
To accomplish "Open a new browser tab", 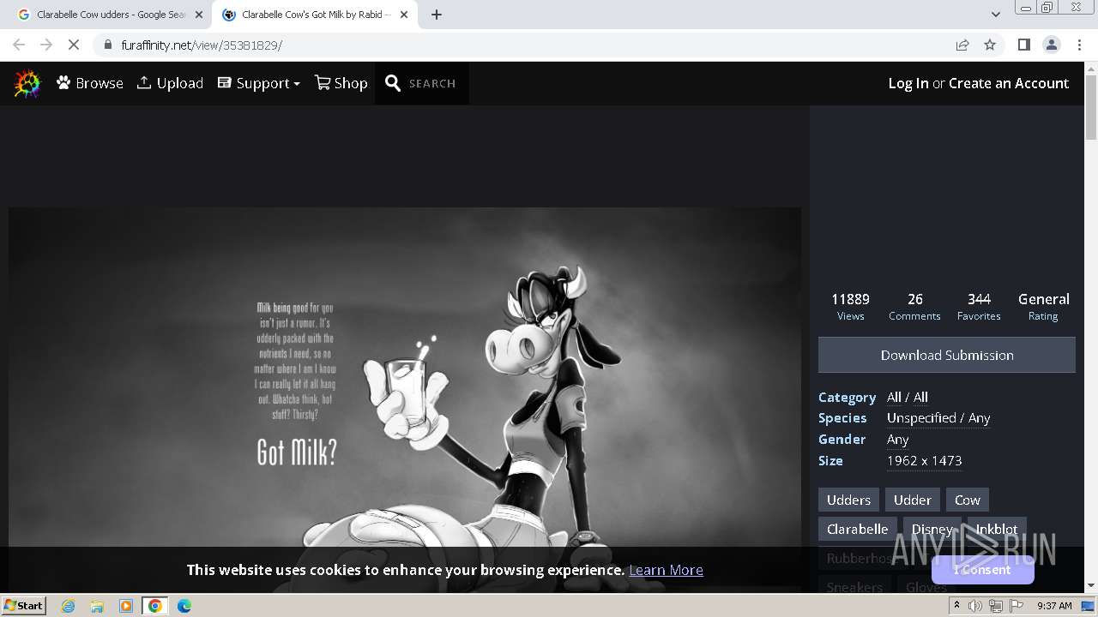I will coord(437,15).
